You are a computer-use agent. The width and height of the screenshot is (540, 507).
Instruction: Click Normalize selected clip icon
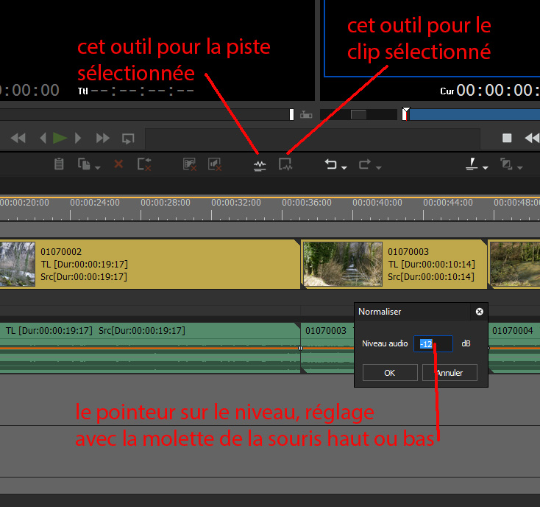point(285,164)
